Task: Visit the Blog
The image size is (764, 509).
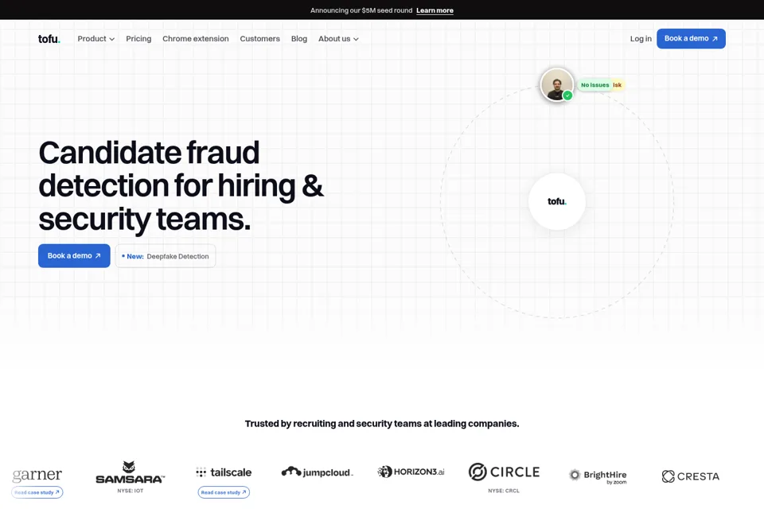Action: pyautogui.click(x=299, y=39)
